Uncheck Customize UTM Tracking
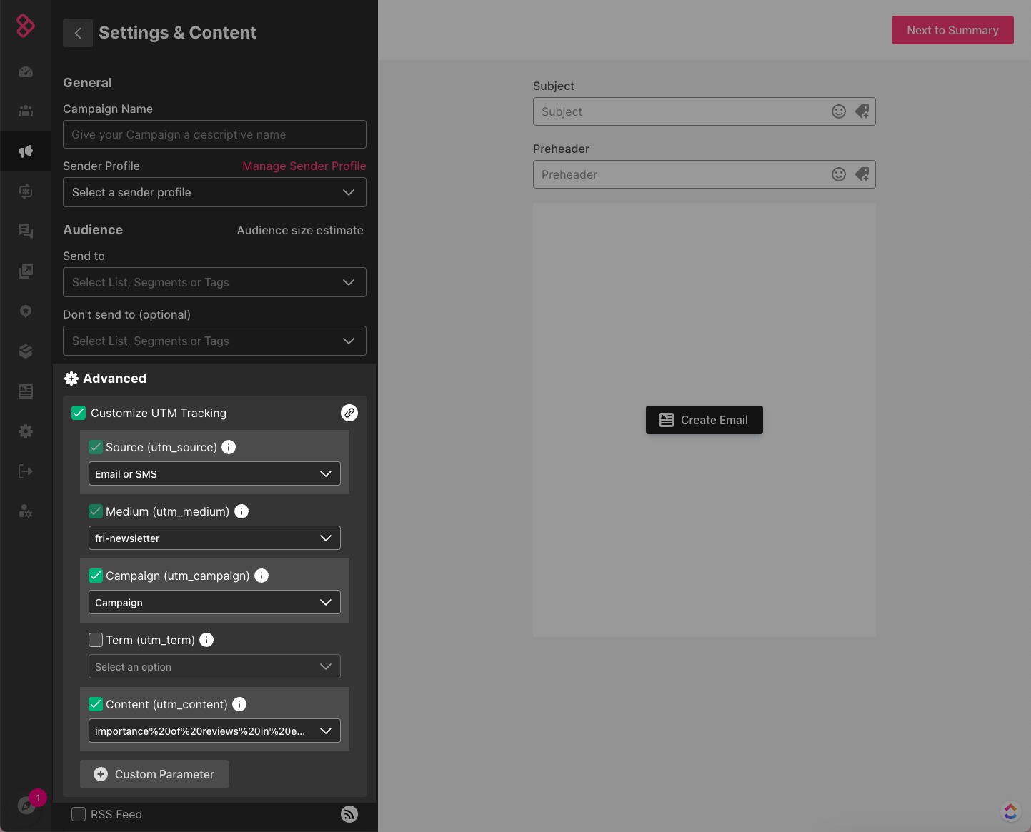 [79, 413]
